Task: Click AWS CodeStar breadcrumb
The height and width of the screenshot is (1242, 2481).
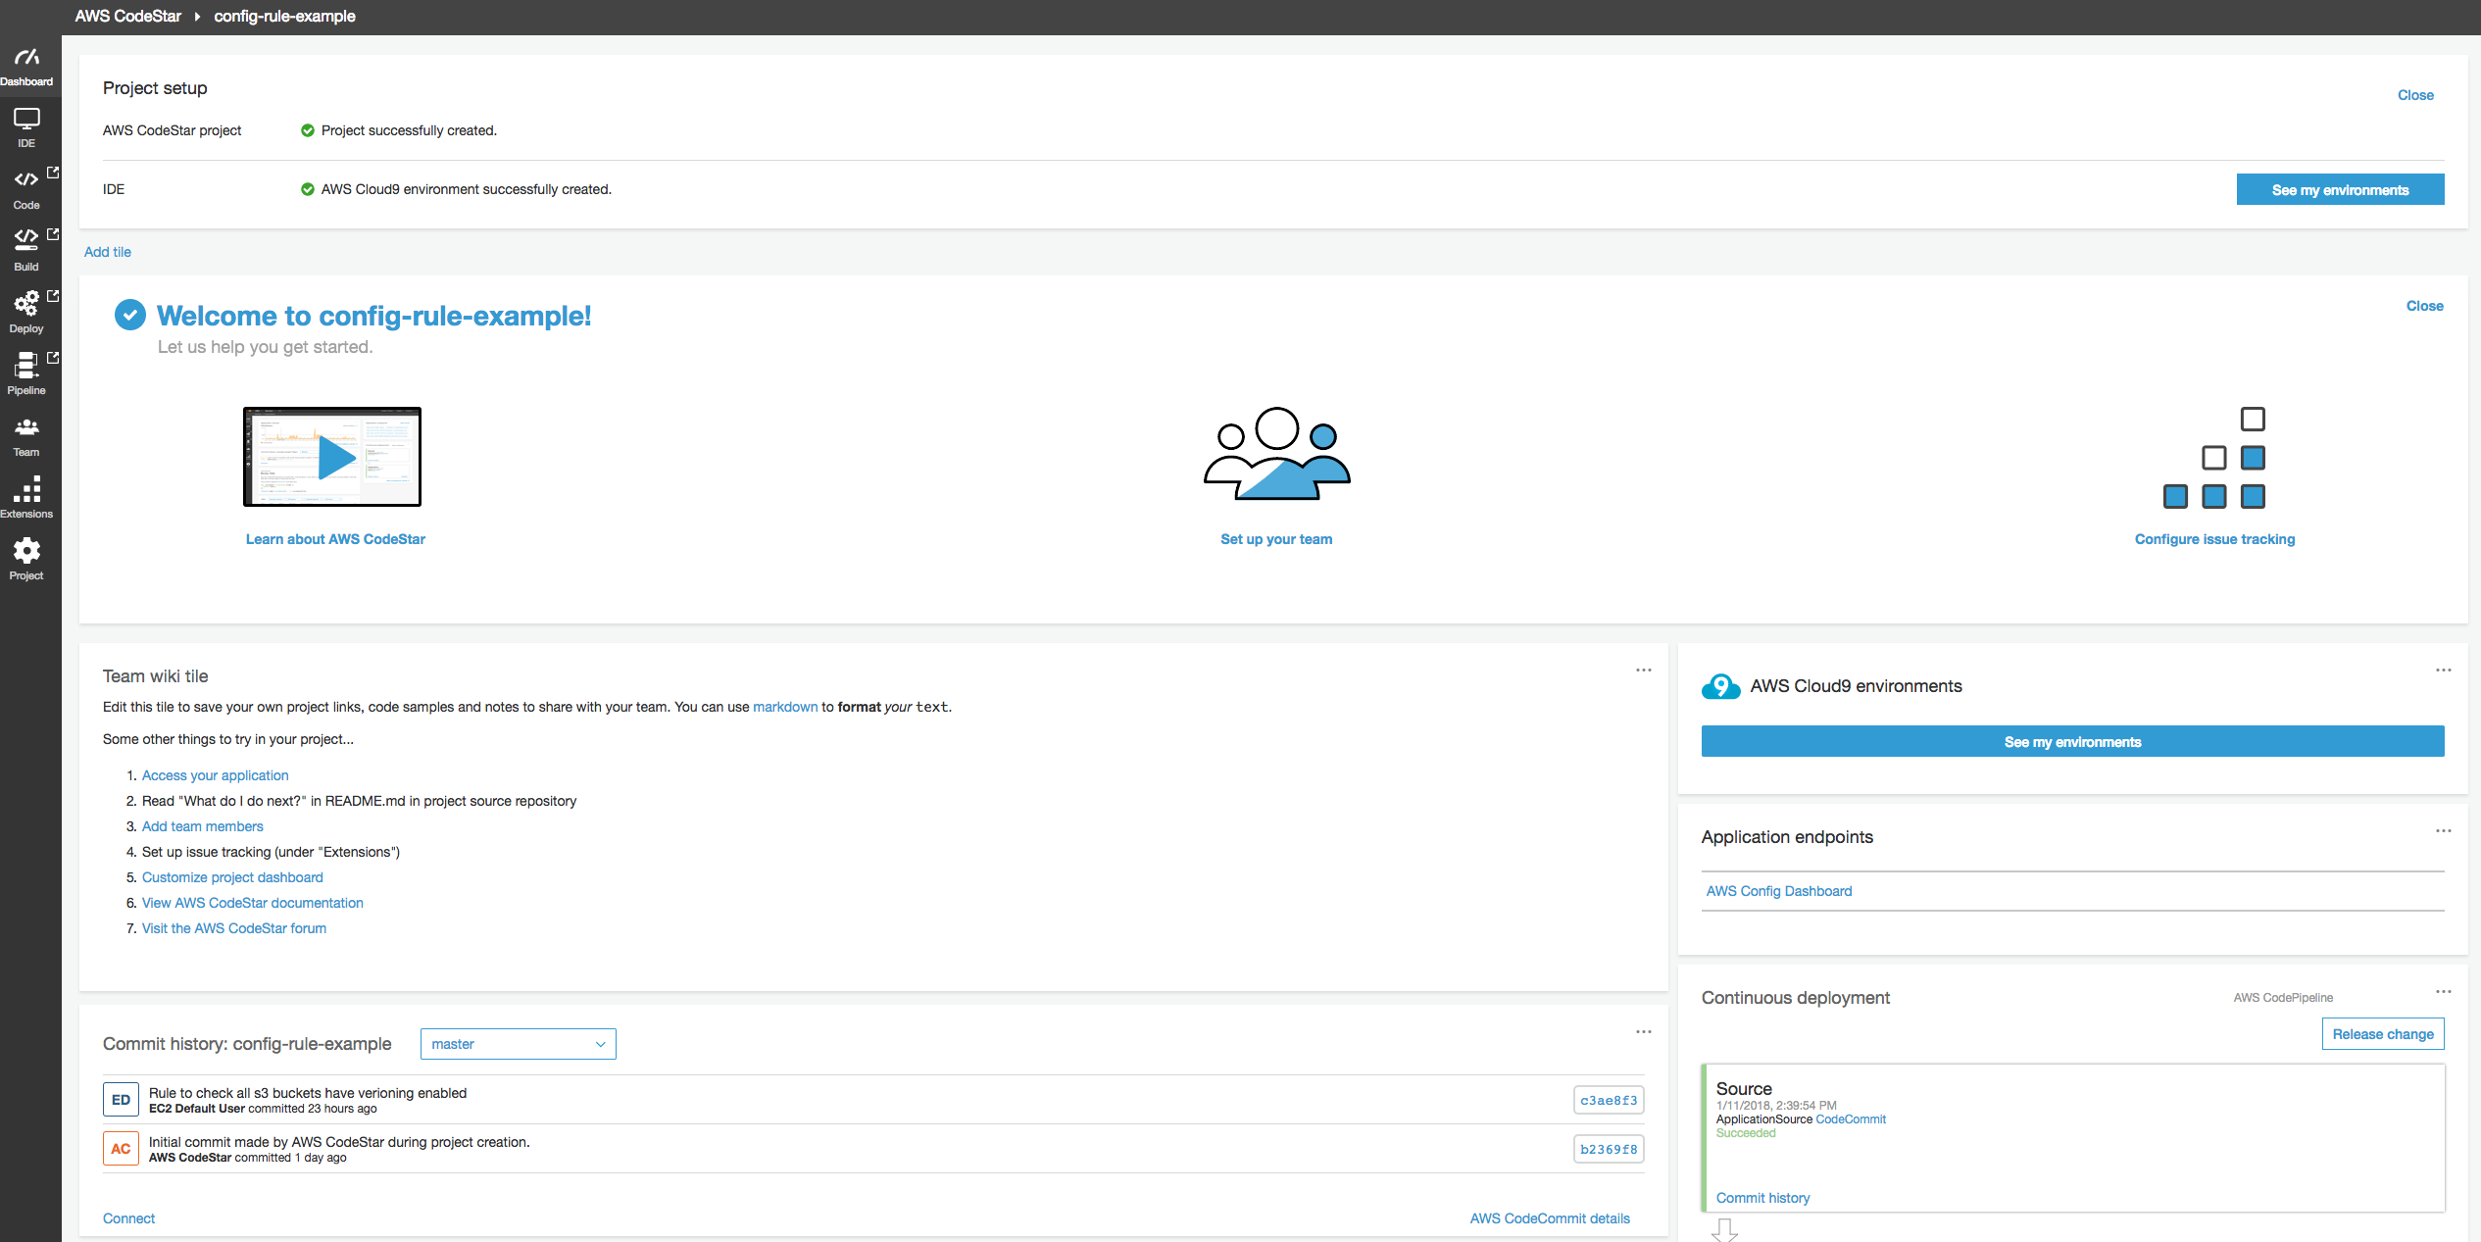Action: point(127,16)
